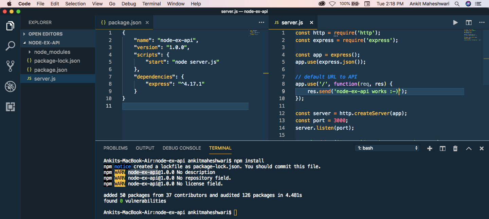Click the 'app.use(express.json());' line
Screen dimensions: 489x219
330,62
